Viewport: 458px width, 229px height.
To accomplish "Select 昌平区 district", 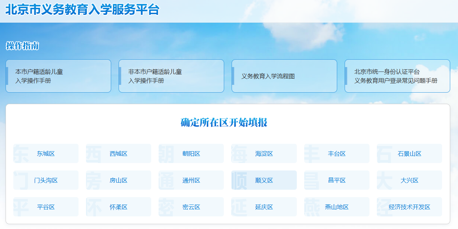I will point(337,180).
